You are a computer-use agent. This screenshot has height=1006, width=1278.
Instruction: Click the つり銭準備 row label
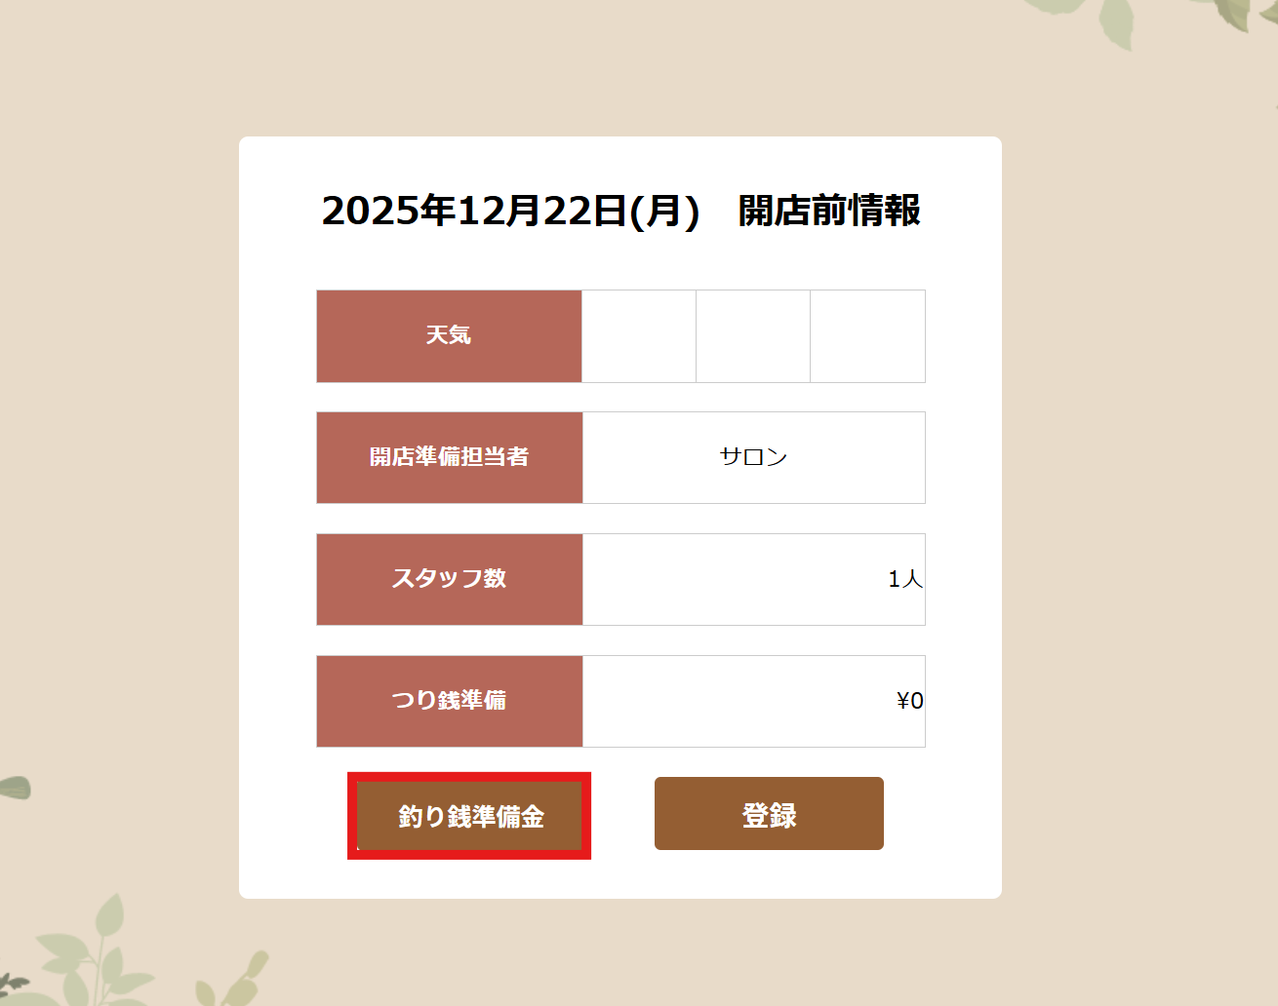[x=449, y=701]
